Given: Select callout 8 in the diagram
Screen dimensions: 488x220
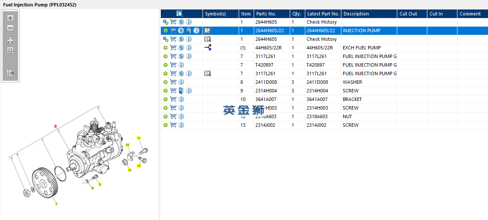Looking at the screenshot, I should (92, 188).
